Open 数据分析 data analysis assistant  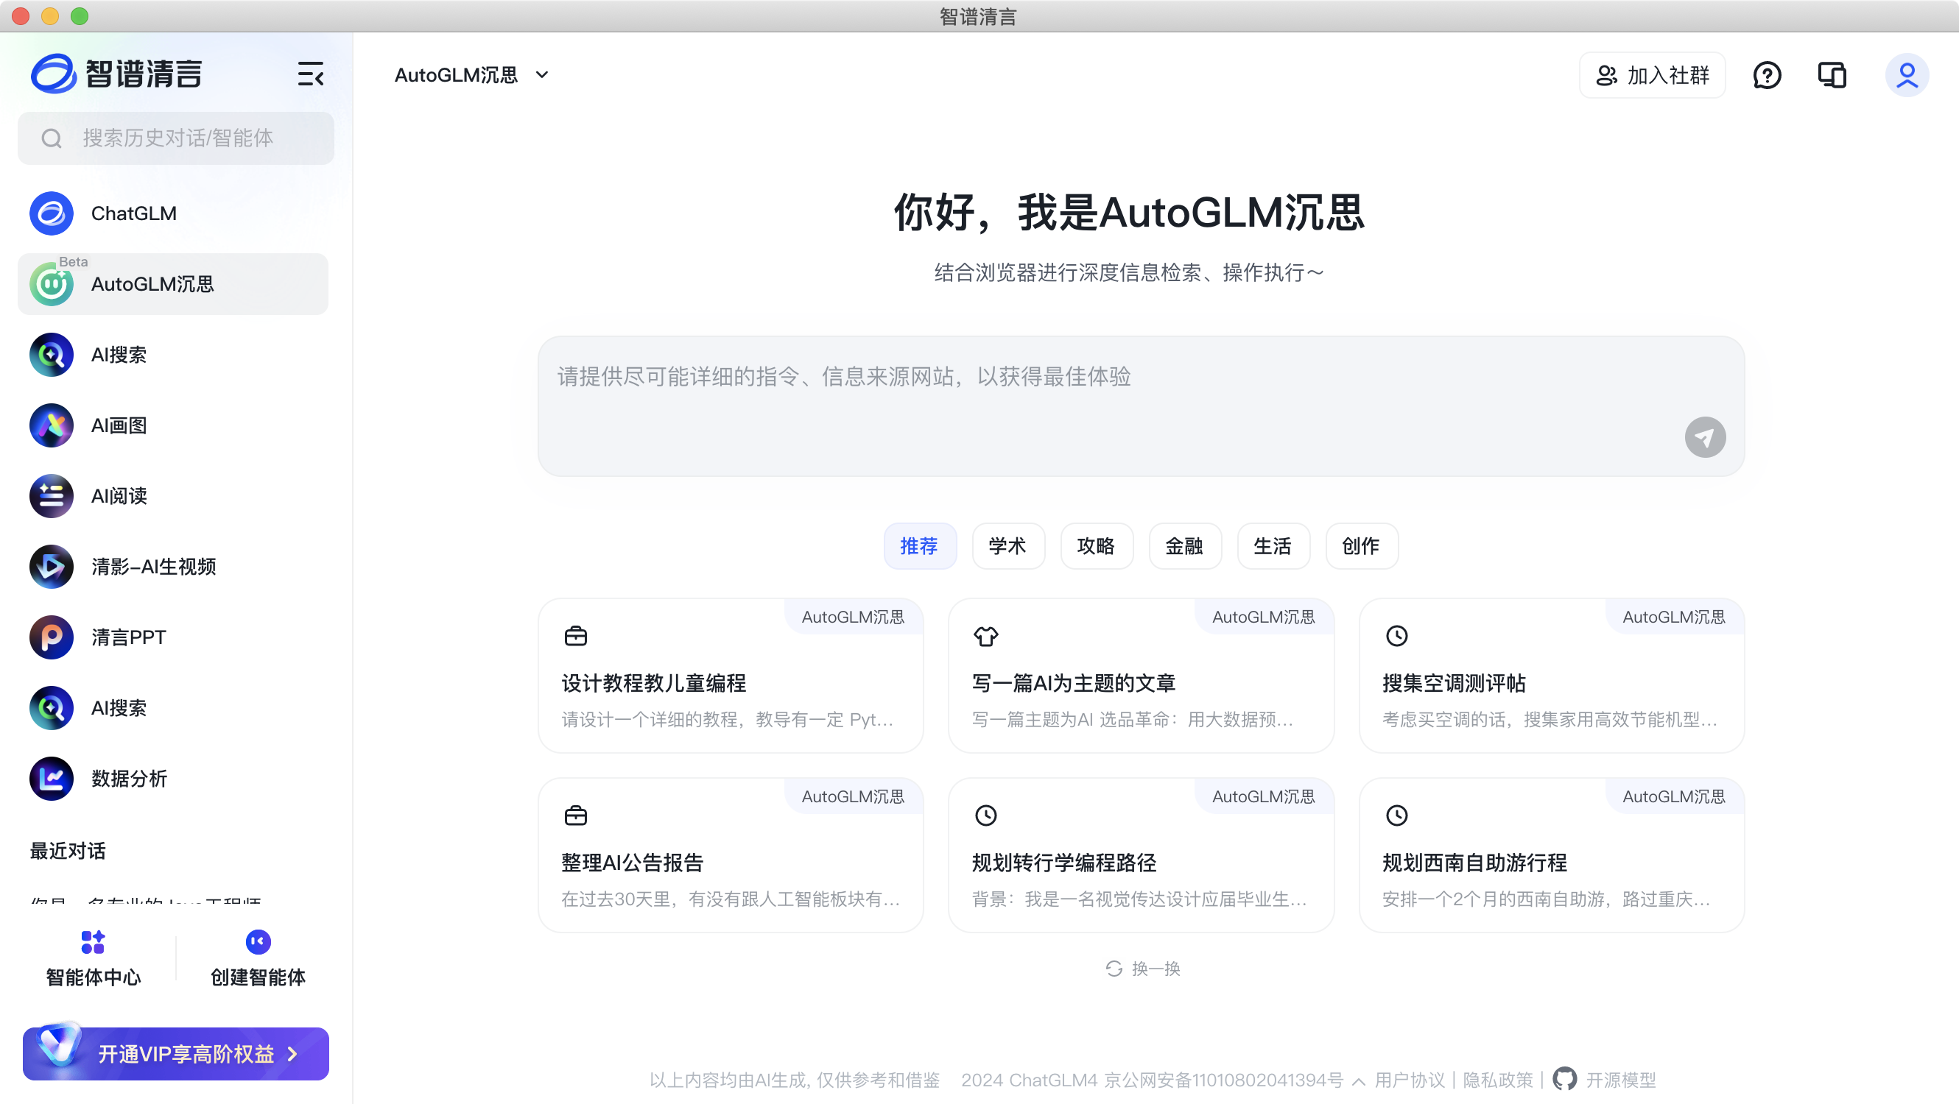tap(130, 779)
